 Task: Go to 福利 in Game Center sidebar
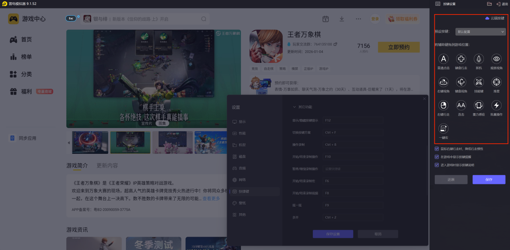pyautogui.click(x=21, y=91)
